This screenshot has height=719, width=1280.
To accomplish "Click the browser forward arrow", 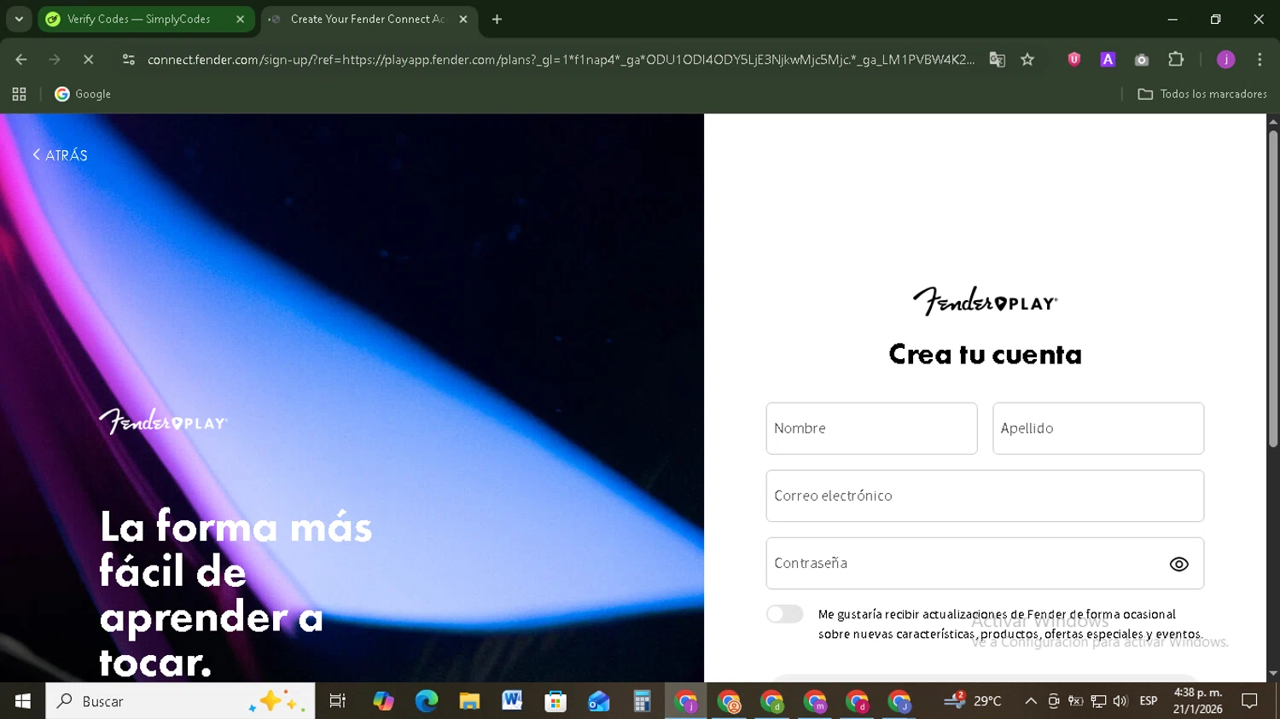I will click(x=55, y=60).
